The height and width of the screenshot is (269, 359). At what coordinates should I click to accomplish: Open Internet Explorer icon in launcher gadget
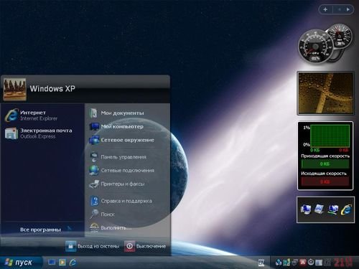347,209
